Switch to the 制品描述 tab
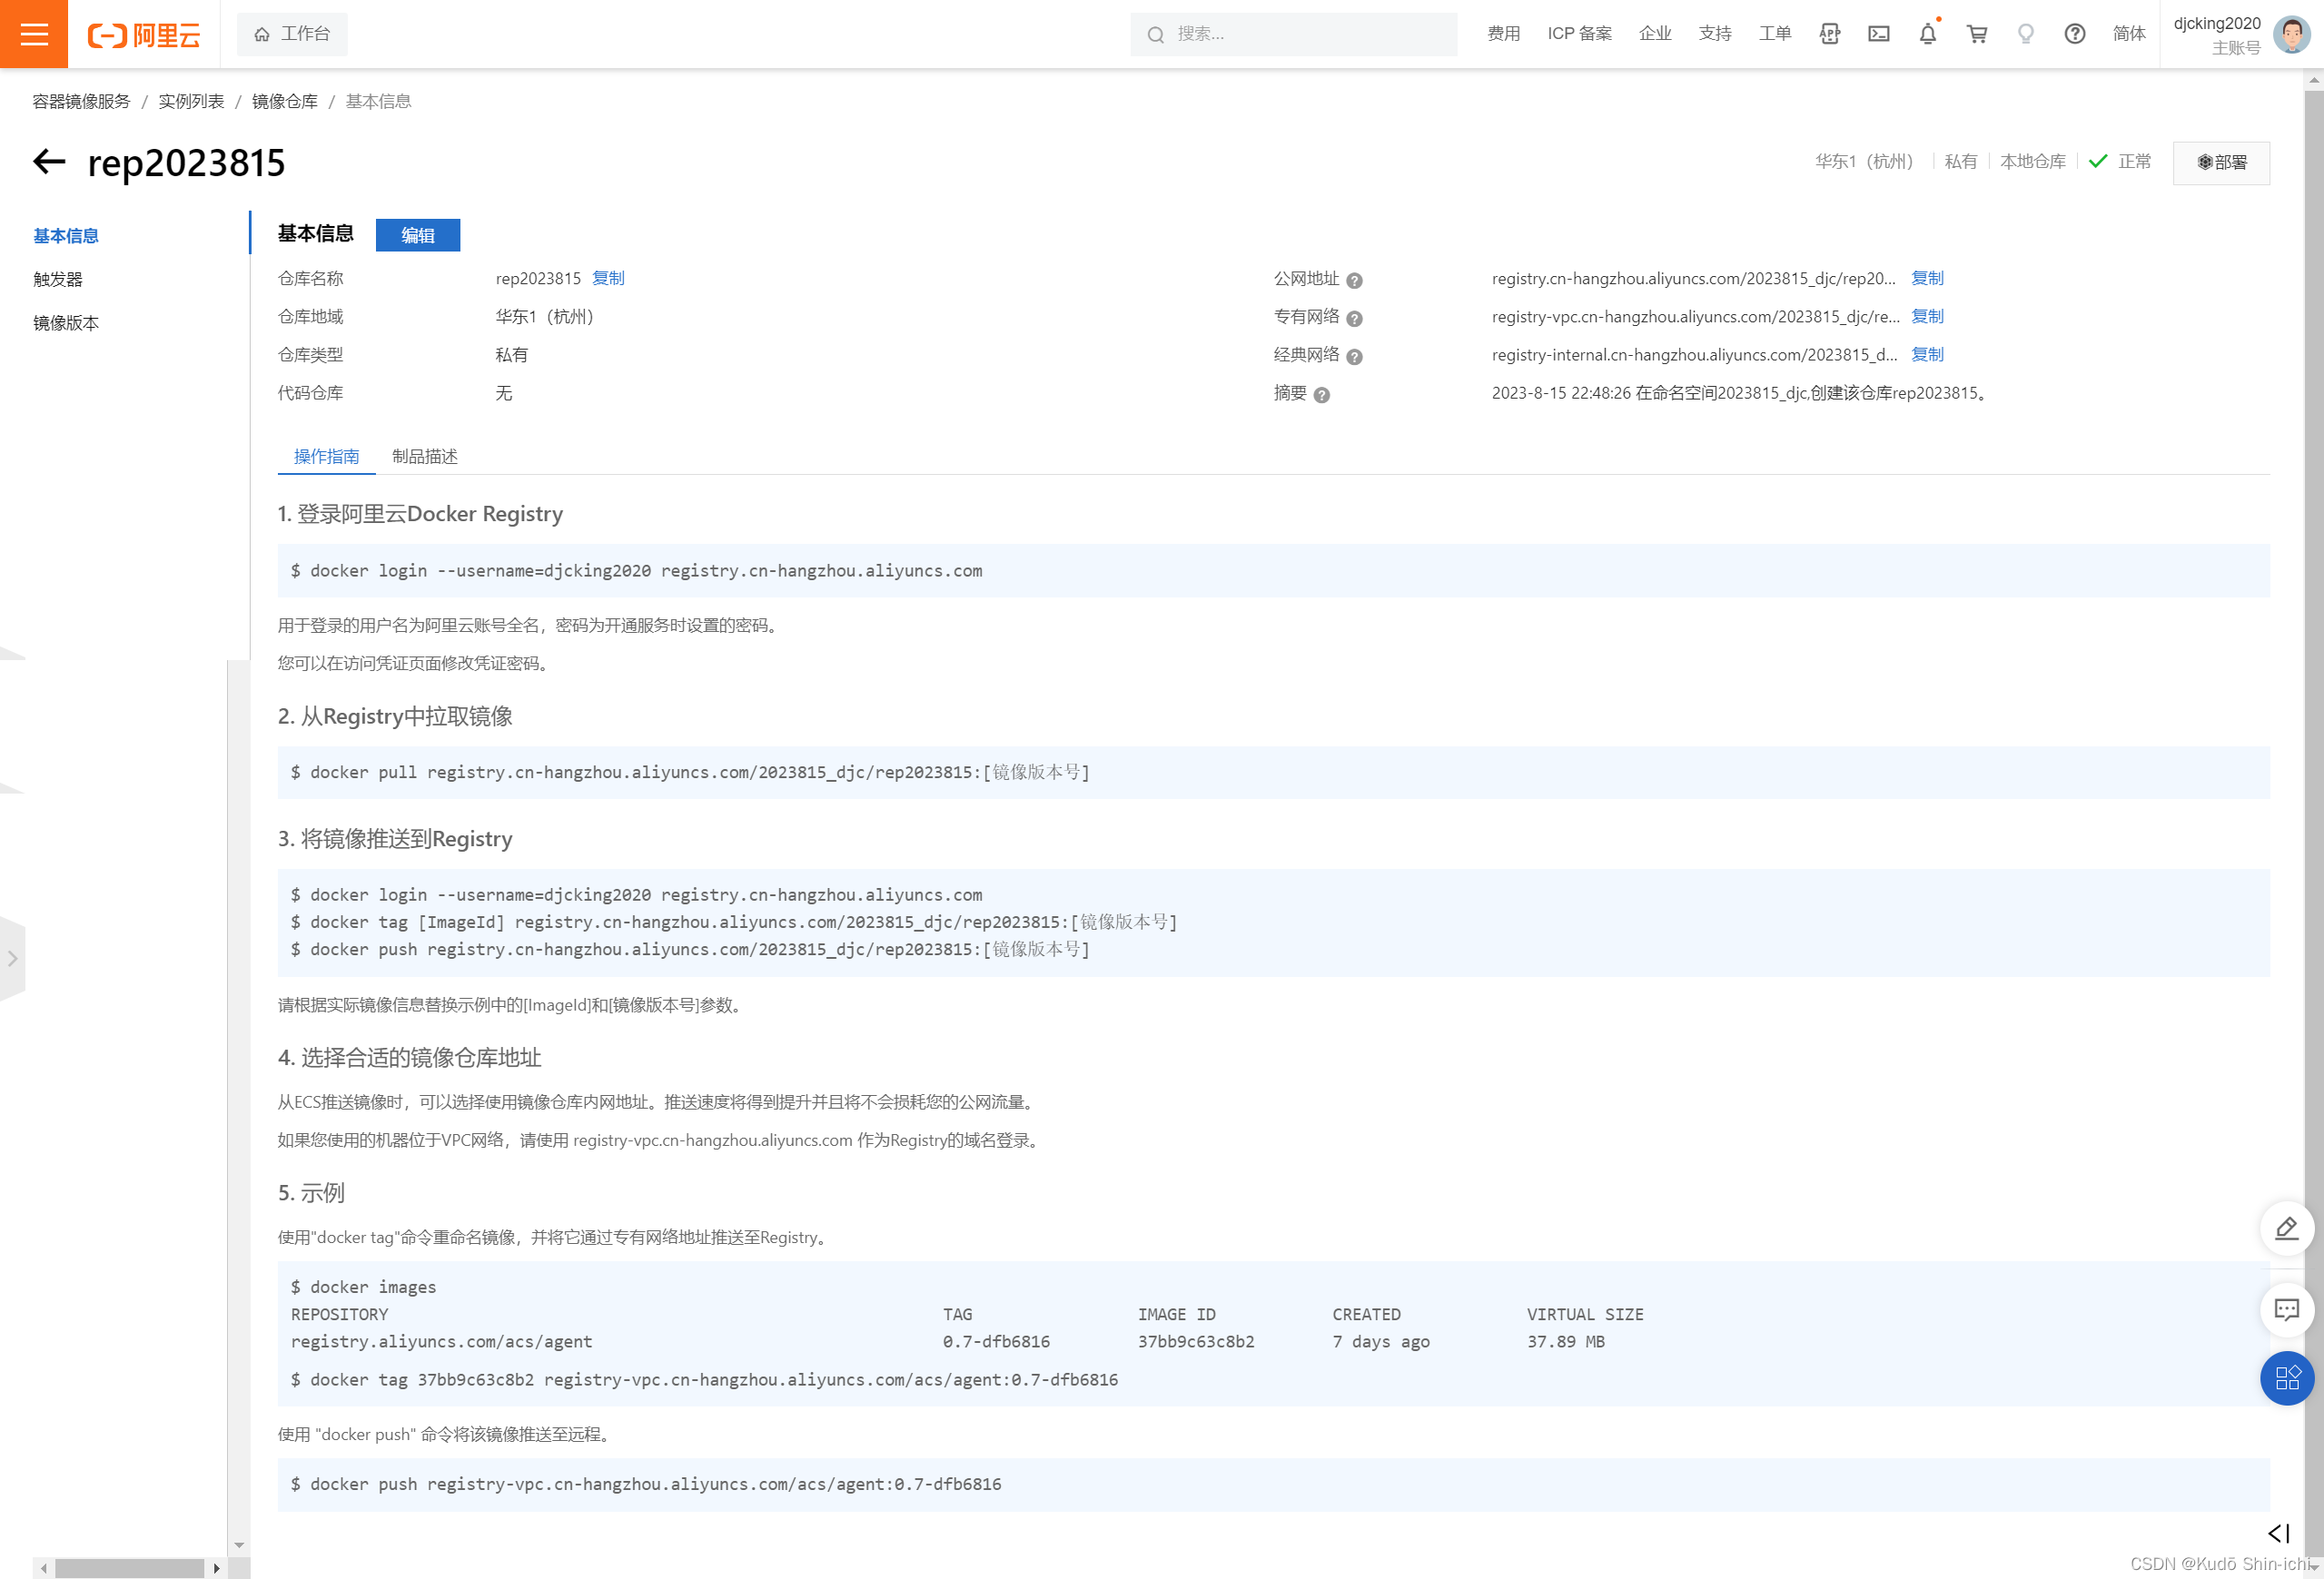This screenshot has width=2324, height=1579. (x=424, y=456)
